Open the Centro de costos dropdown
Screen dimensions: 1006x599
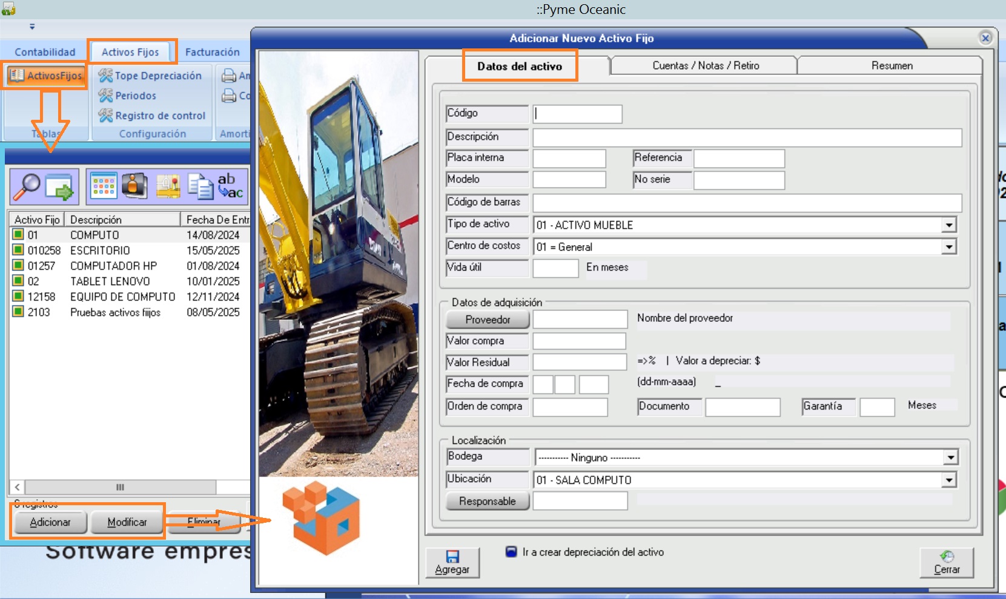click(x=948, y=247)
